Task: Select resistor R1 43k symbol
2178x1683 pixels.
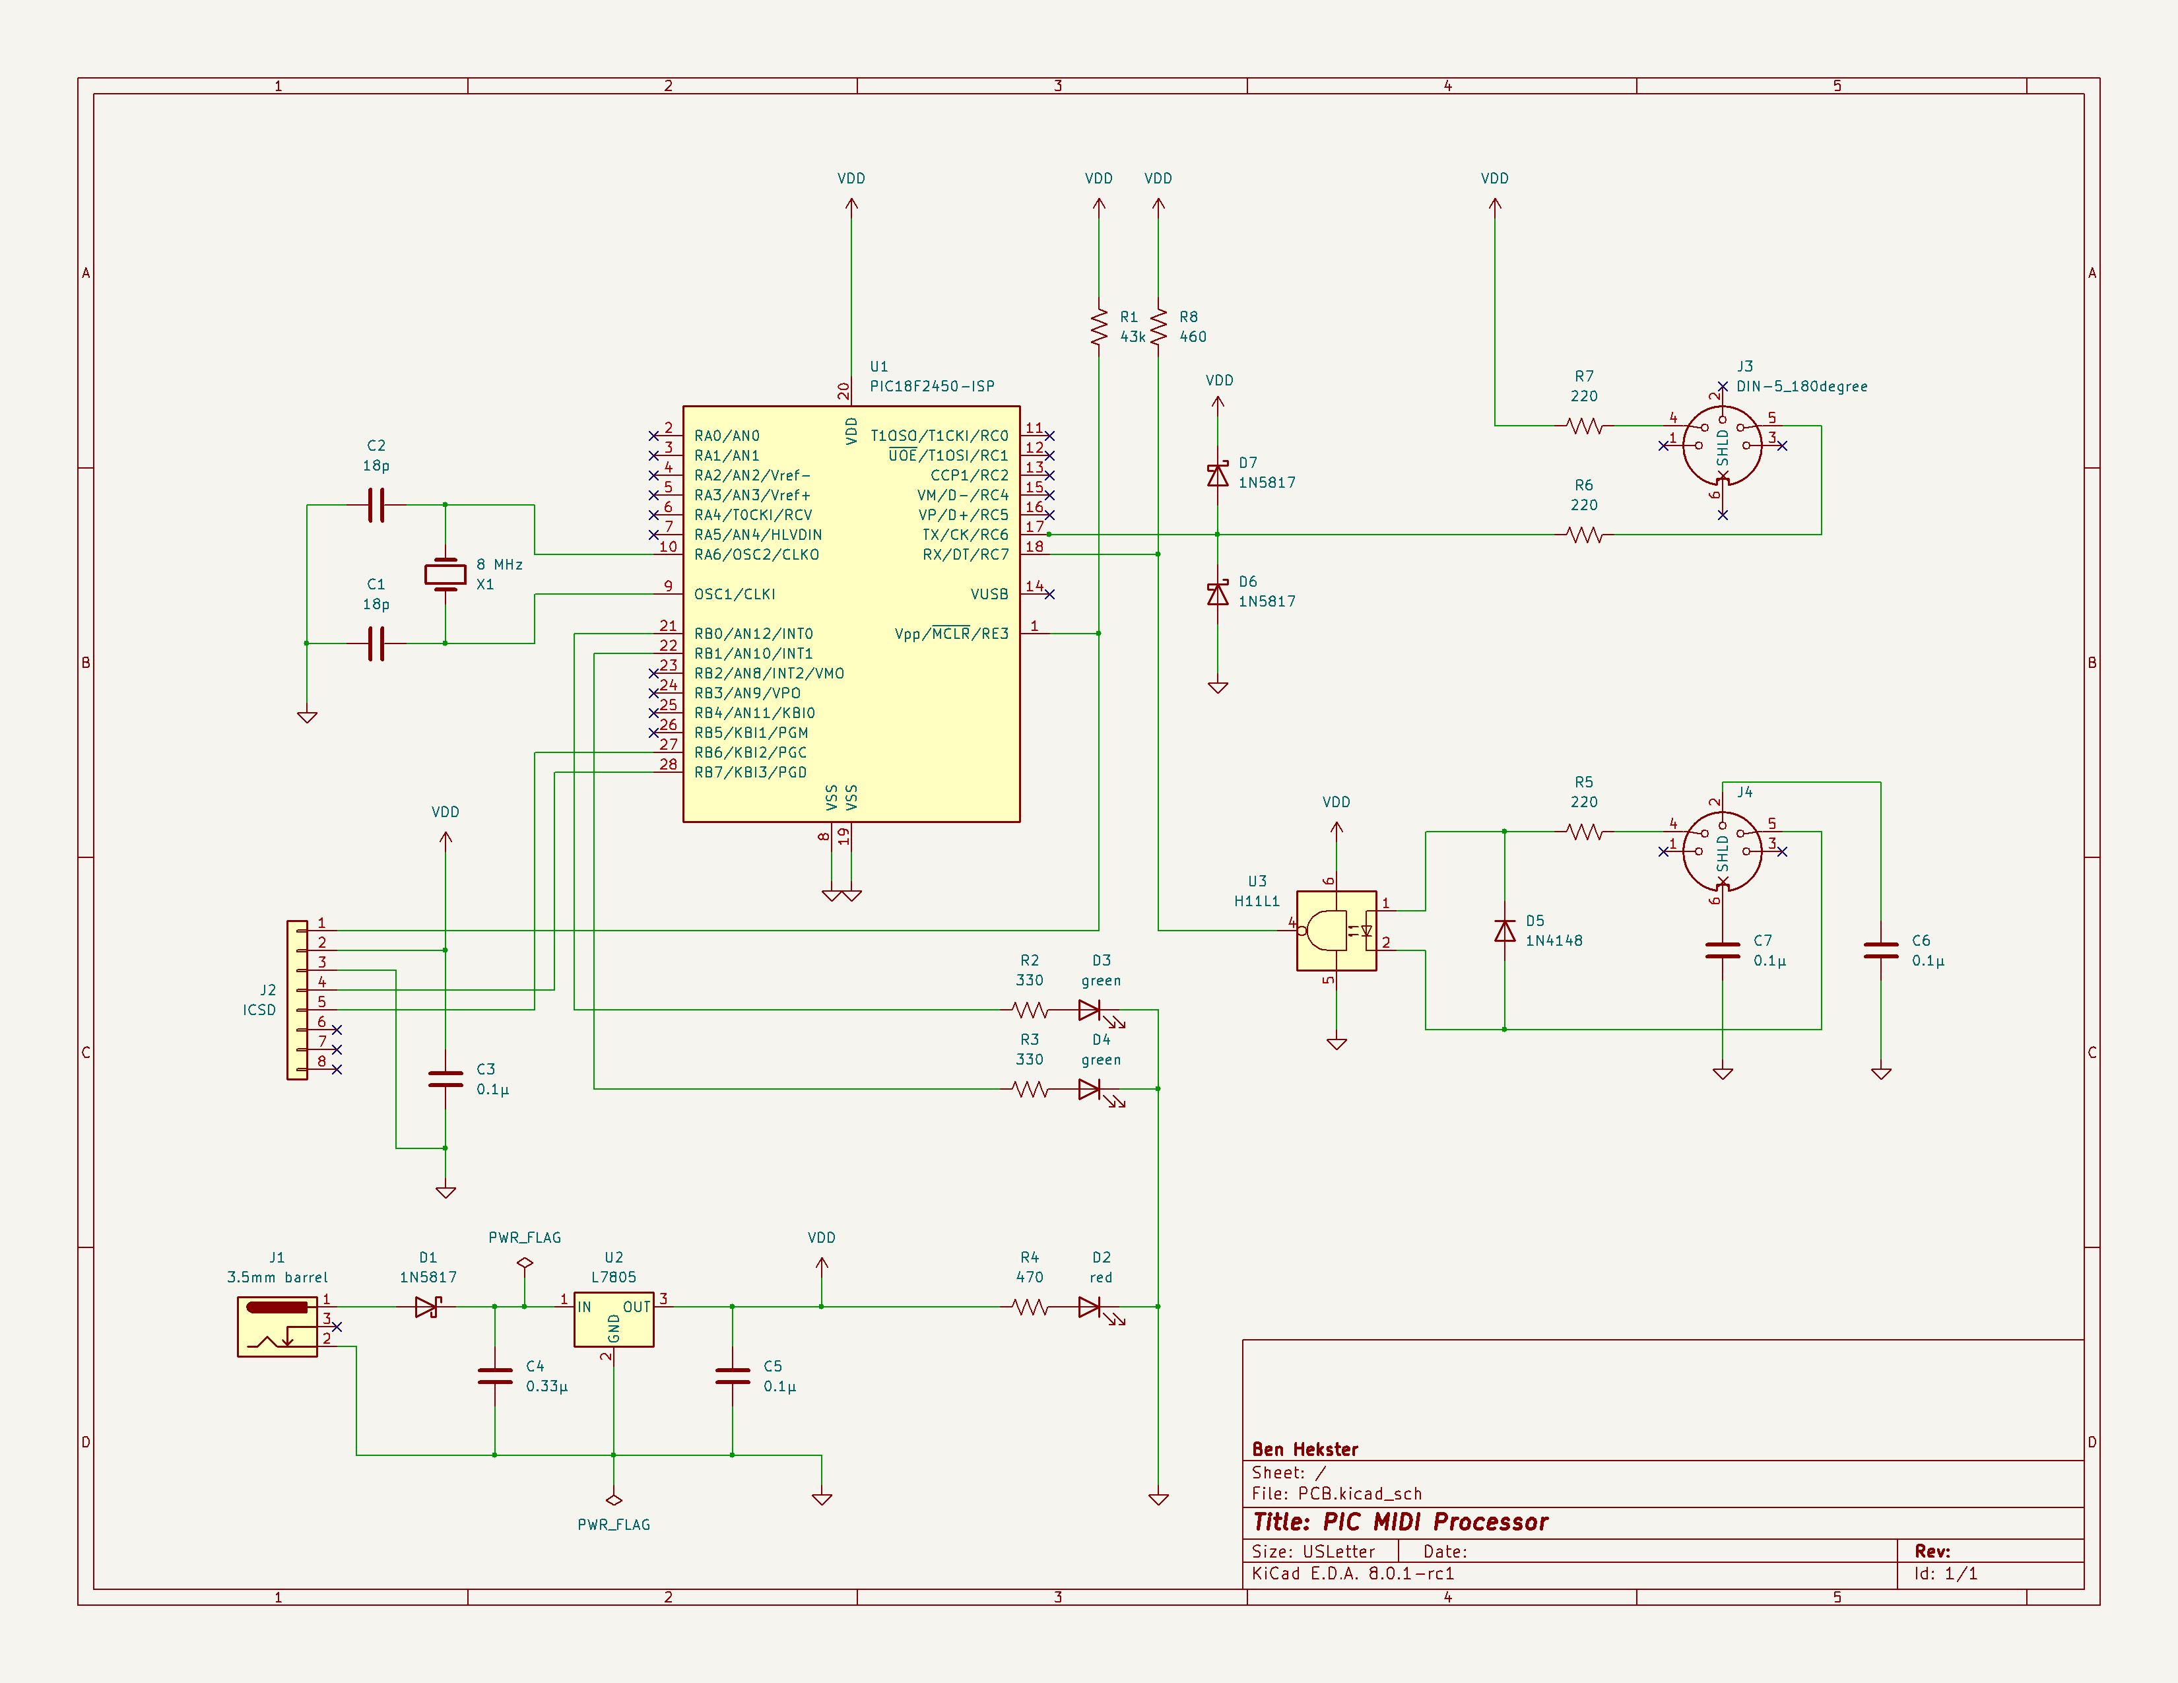Action: click(x=1099, y=327)
